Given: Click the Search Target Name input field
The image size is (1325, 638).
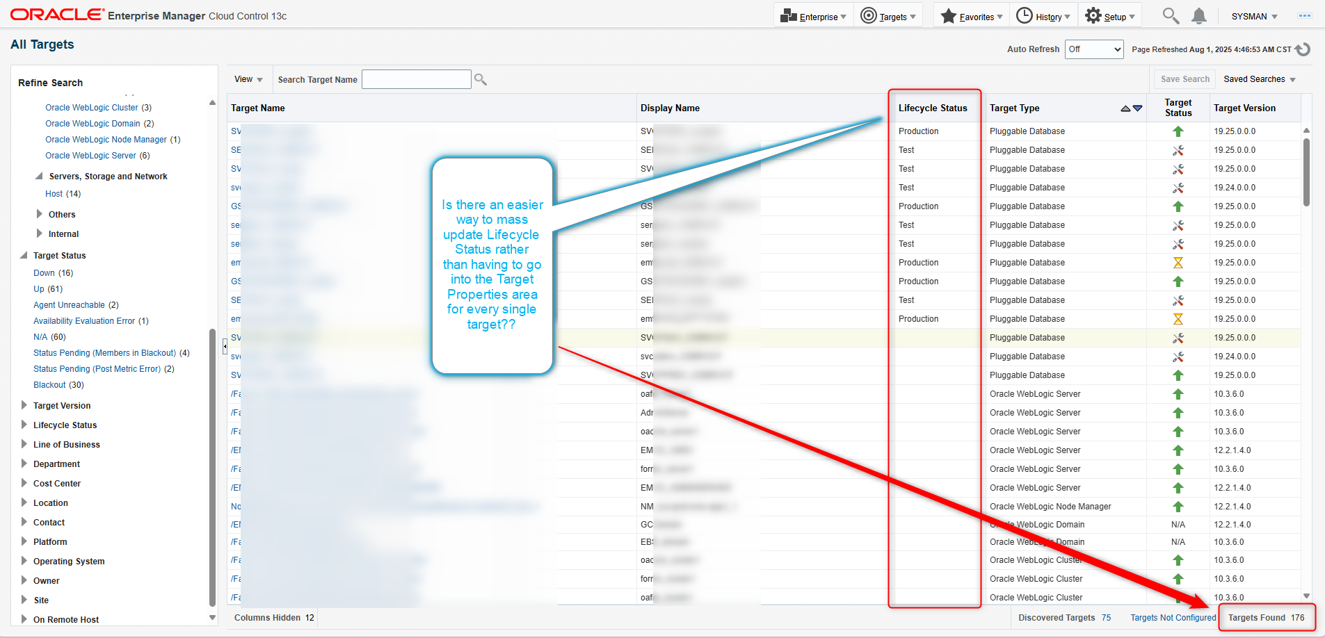Looking at the screenshot, I should point(417,79).
